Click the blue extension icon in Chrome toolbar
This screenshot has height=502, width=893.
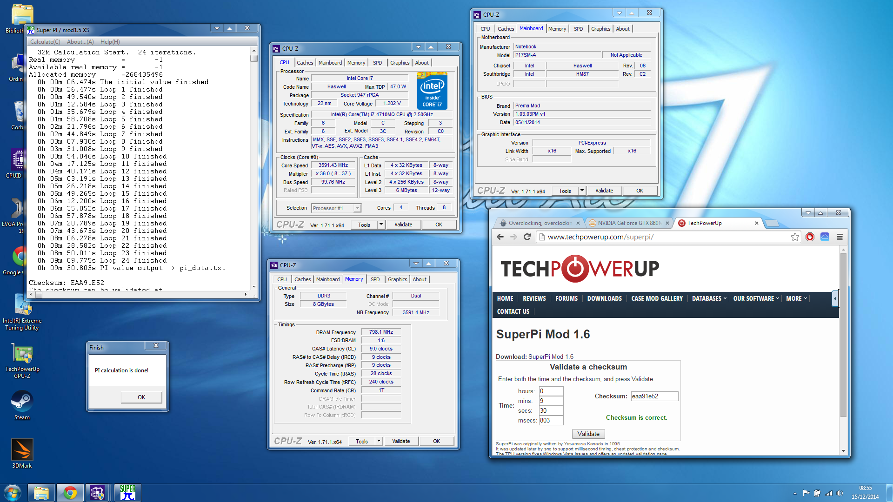pyautogui.click(x=825, y=237)
